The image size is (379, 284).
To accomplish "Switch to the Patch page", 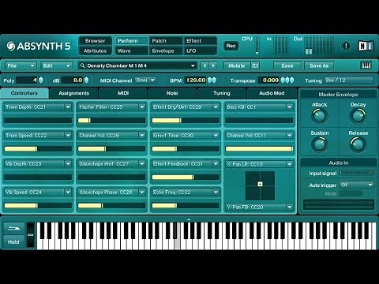I will point(166,41).
